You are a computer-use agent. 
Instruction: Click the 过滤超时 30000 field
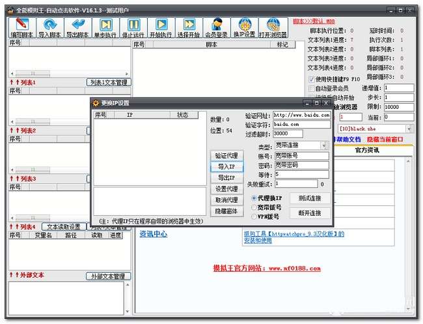(288, 134)
